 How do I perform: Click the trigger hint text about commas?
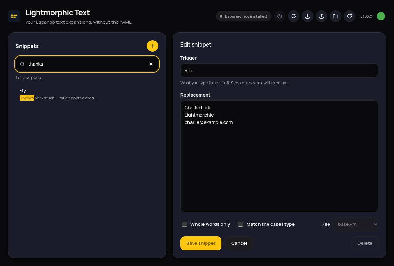tap(235, 83)
